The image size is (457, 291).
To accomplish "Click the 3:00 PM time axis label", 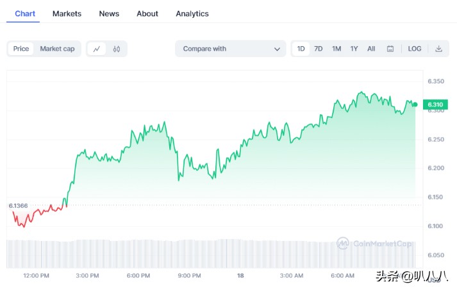I will pyautogui.click(x=87, y=276).
